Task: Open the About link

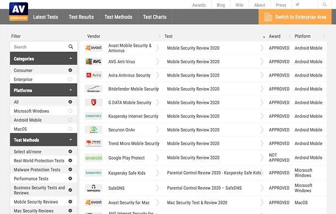Action: [259, 5]
